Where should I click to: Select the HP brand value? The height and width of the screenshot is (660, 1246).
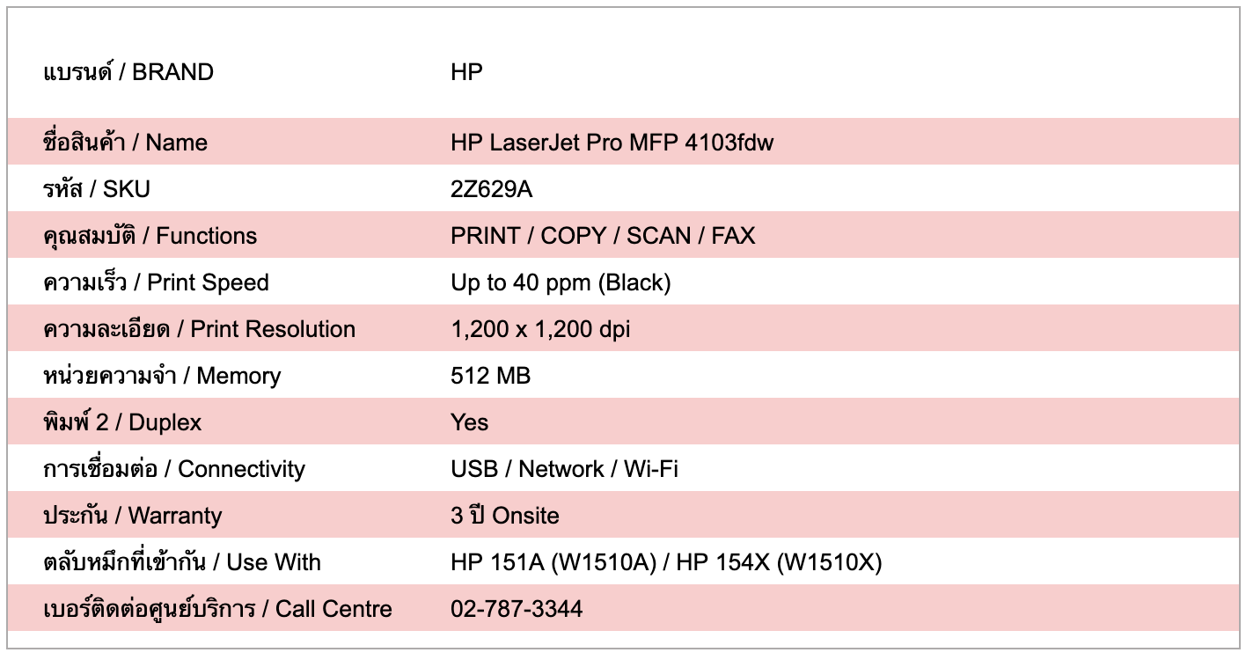point(466,72)
